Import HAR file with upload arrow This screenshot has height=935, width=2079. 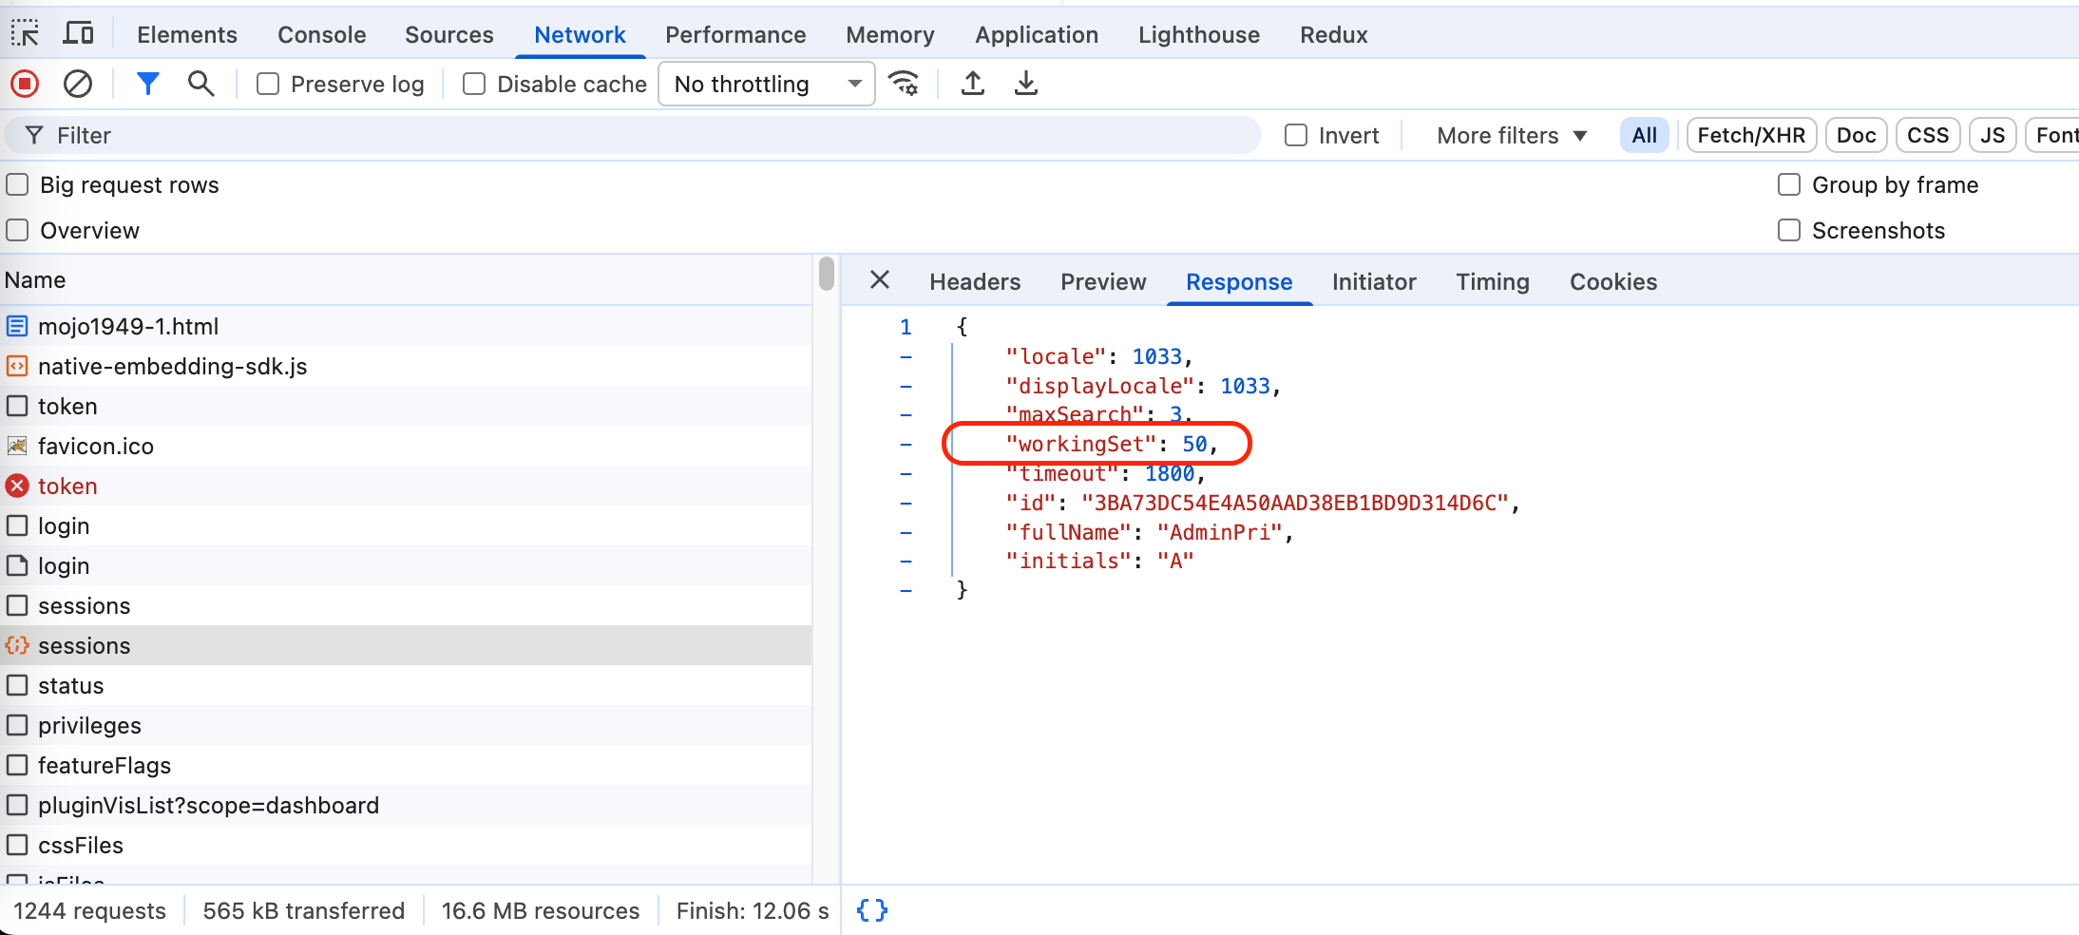972,84
